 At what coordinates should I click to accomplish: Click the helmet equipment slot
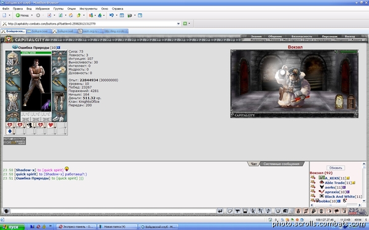click(x=13, y=58)
